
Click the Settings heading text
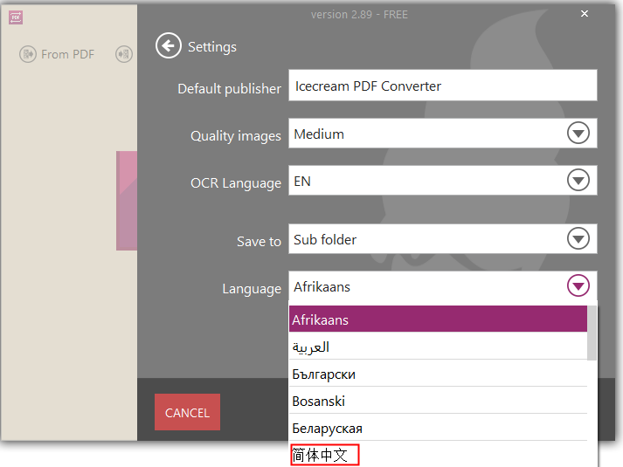click(x=212, y=47)
